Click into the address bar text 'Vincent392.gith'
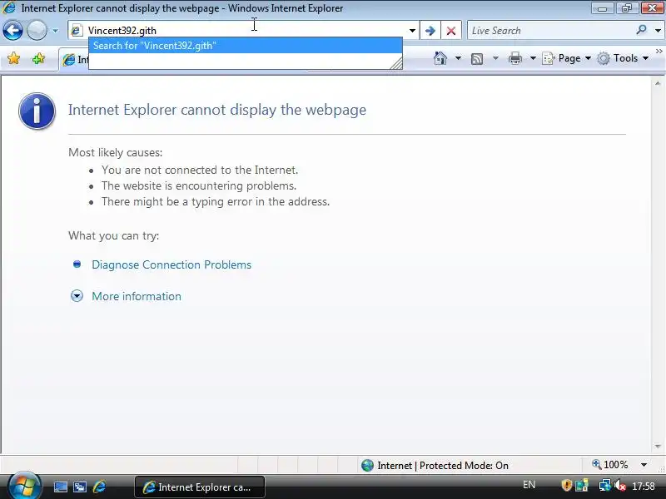The height and width of the screenshot is (499, 666). (x=122, y=31)
